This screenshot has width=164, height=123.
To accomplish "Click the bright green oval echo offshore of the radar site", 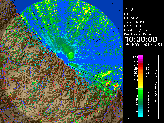I will click(x=71, y=55).
